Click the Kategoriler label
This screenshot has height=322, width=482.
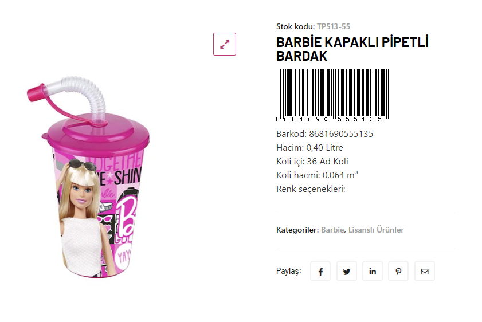[x=297, y=230]
